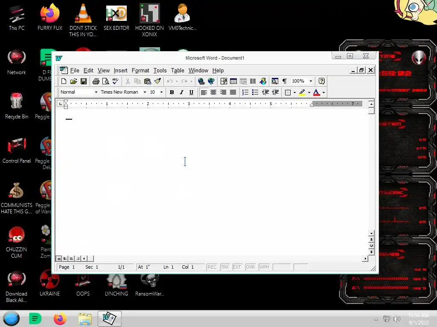The width and height of the screenshot is (437, 327).
Task: Open highlight color dropdown arrow
Action: 309,92
